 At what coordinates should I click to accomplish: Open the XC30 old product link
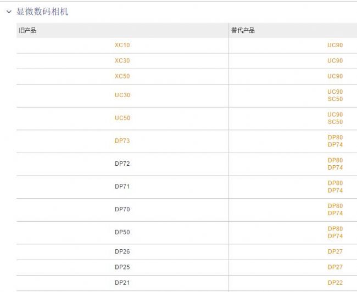(x=122, y=60)
